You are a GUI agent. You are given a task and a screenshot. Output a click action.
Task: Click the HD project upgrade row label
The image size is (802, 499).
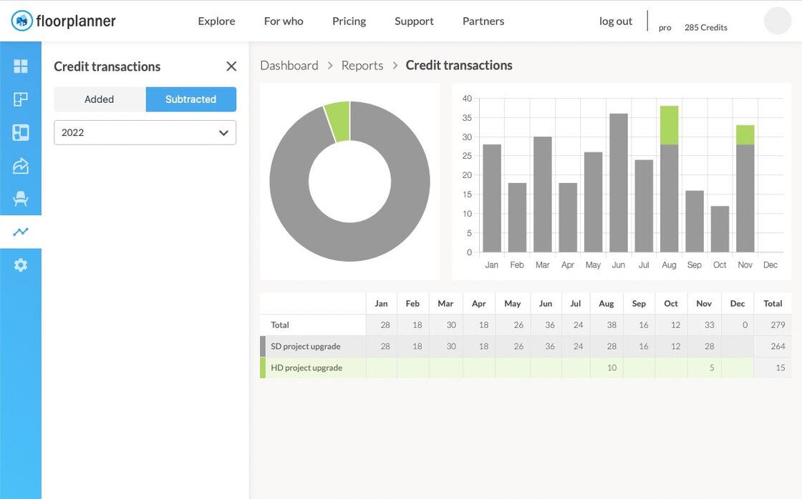[x=306, y=367]
